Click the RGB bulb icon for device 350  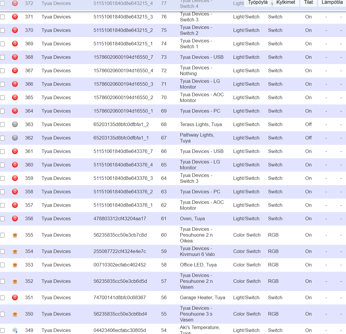pos(15,314)
